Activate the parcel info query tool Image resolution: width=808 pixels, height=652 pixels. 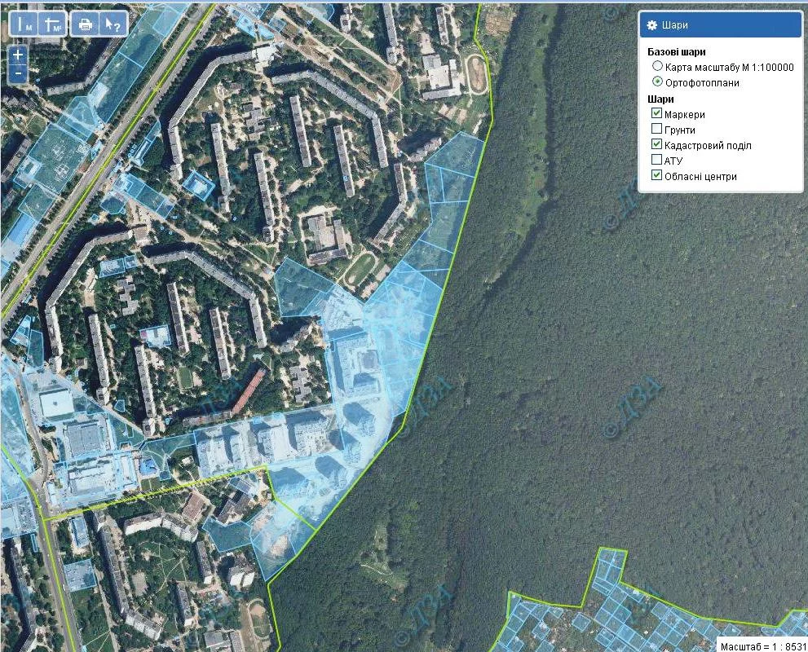113,24
